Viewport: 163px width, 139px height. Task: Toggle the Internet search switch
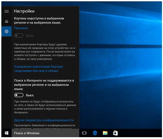click(x=19, y=95)
